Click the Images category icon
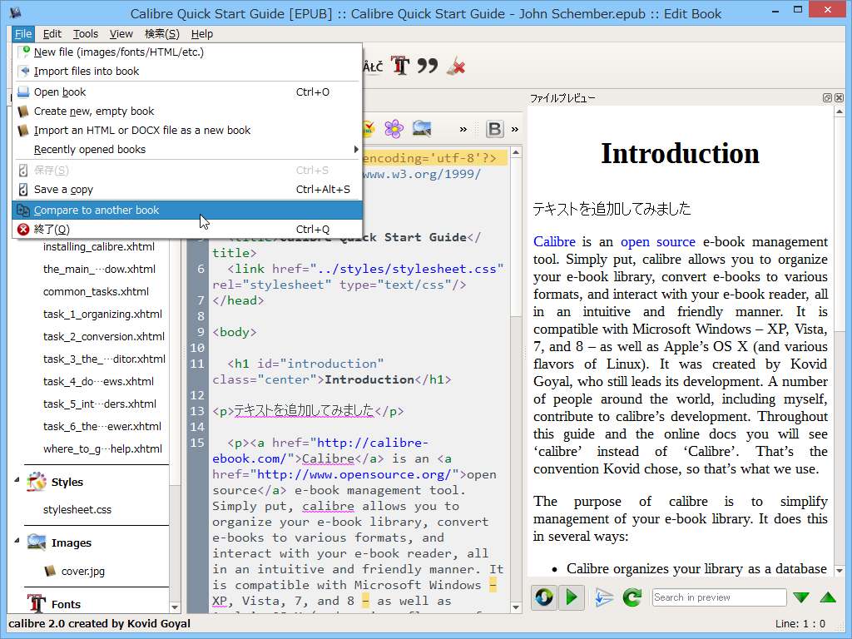This screenshot has height=639, width=852. pos(37,542)
